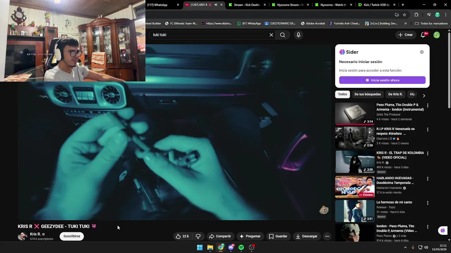Open Chrome media controls icon

click(x=429, y=15)
